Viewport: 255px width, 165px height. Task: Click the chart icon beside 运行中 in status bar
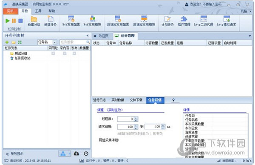(82, 161)
